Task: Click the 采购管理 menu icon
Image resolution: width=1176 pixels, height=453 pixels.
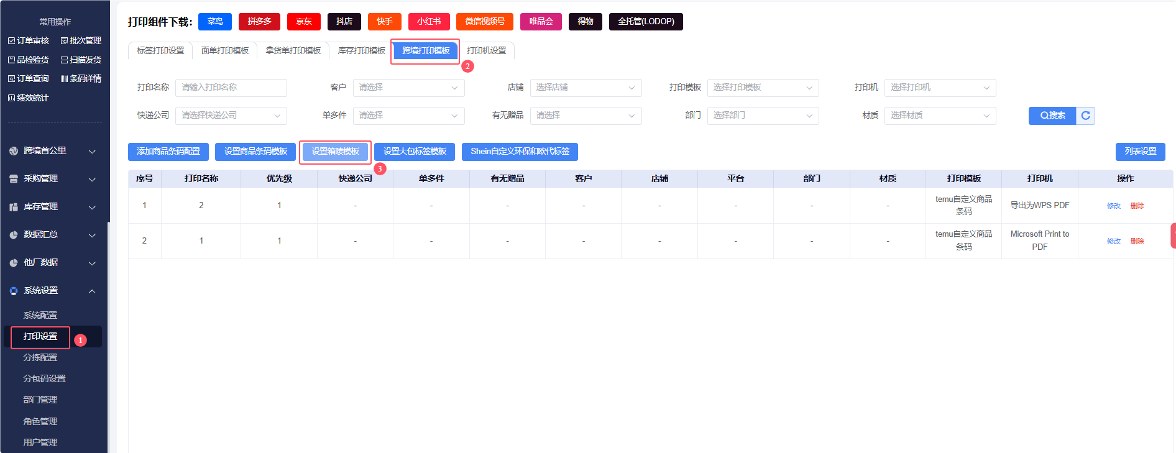Action: click(x=14, y=179)
